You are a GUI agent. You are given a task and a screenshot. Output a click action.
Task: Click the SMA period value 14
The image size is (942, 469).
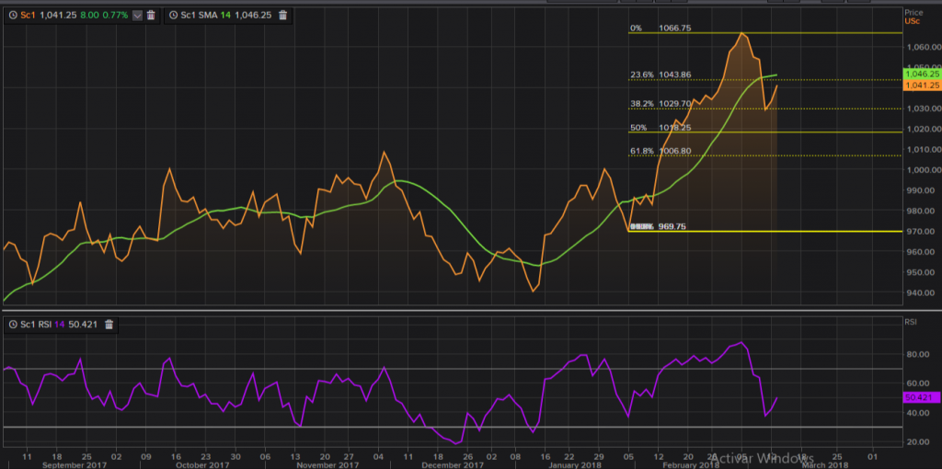coord(224,16)
